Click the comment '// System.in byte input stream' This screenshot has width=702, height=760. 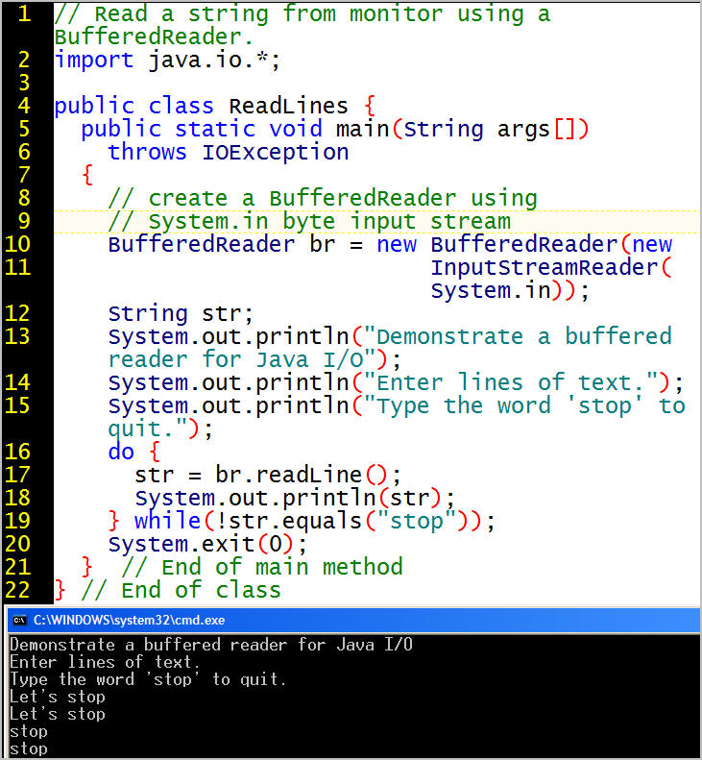pos(309,222)
